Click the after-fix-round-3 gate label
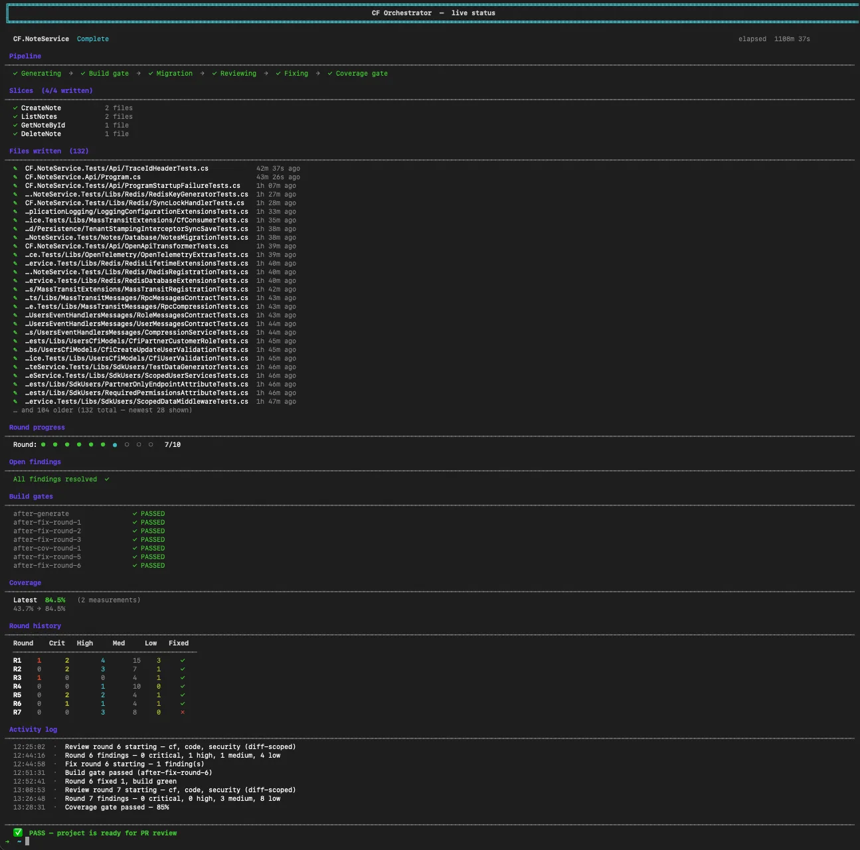The image size is (860, 850). coord(47,540)
